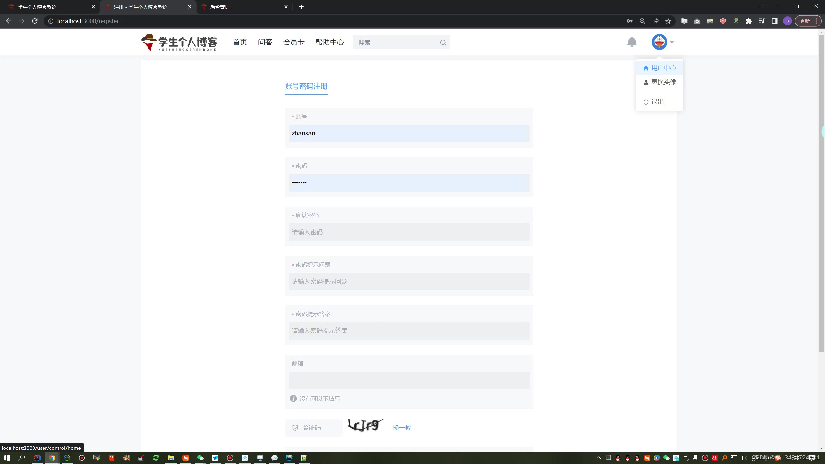This screenshot has height=464, width=825.
Task: Click 换一幅 to refresh the captcha
Action: 402,428
